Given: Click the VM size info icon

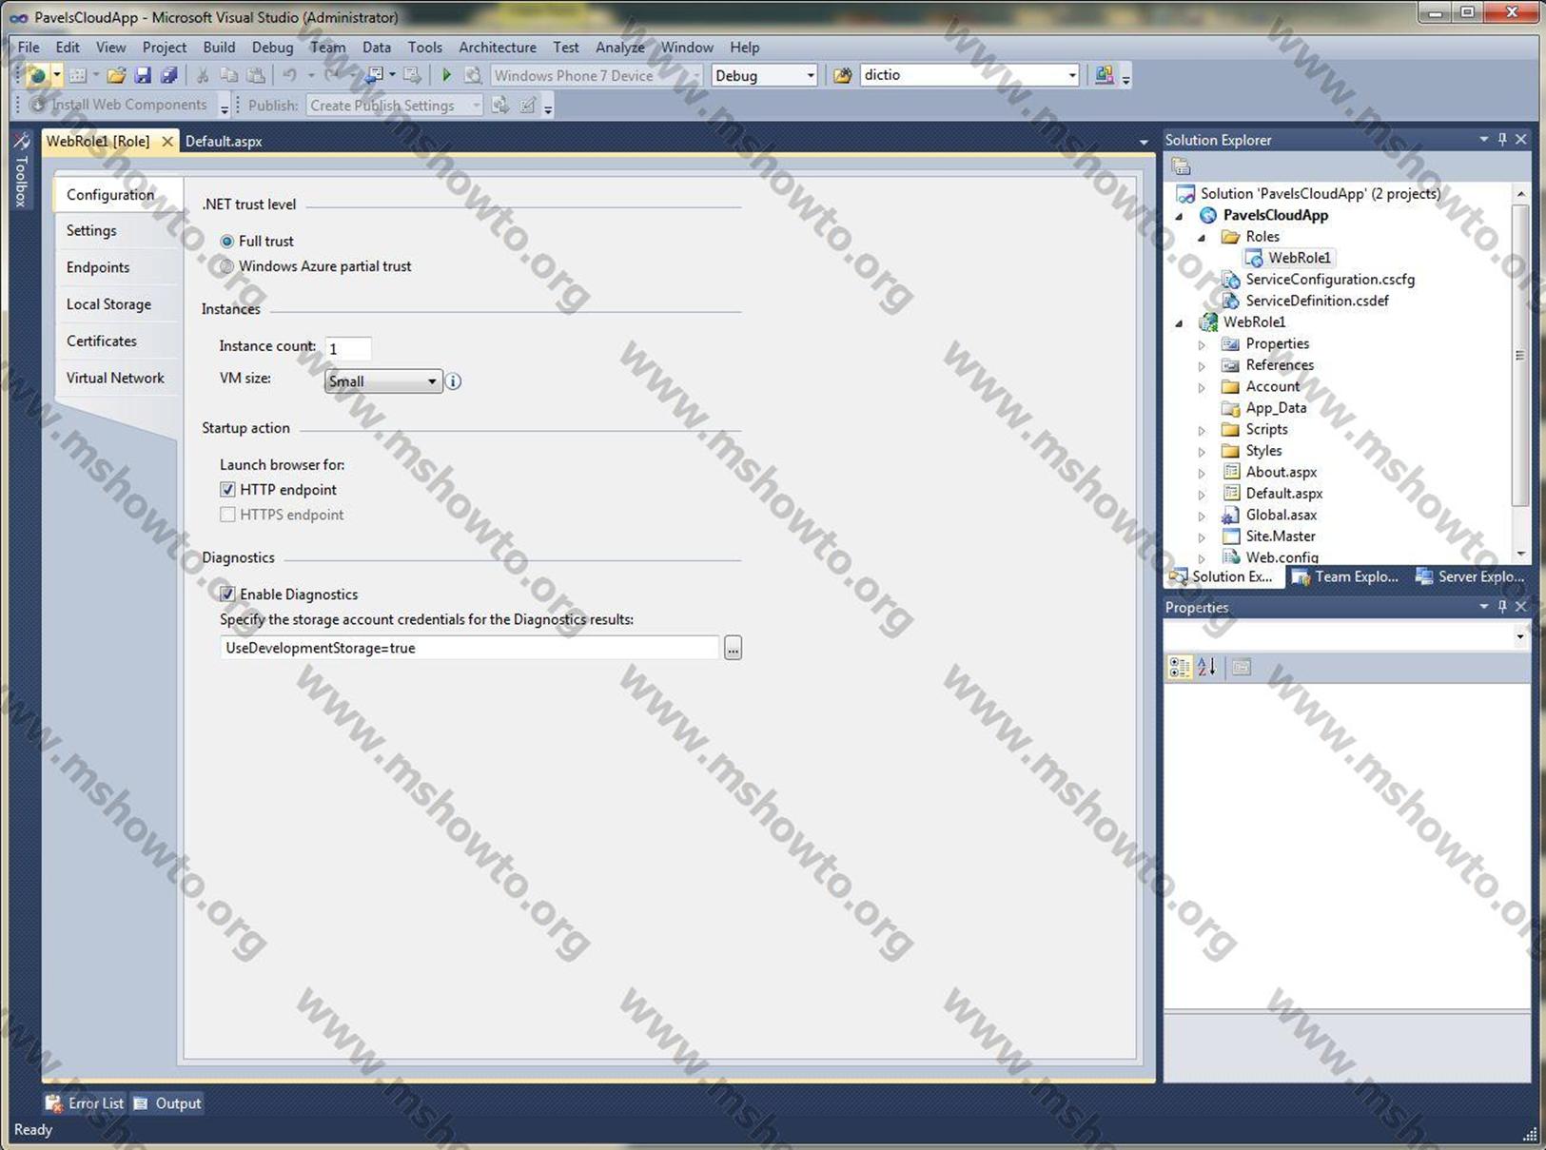Looking at the screenshot, I should [x=454, y=381].
